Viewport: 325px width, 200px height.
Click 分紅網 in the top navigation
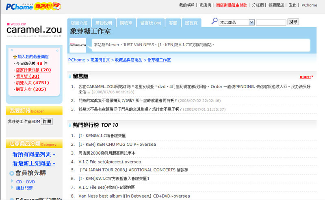pos(258,5)
